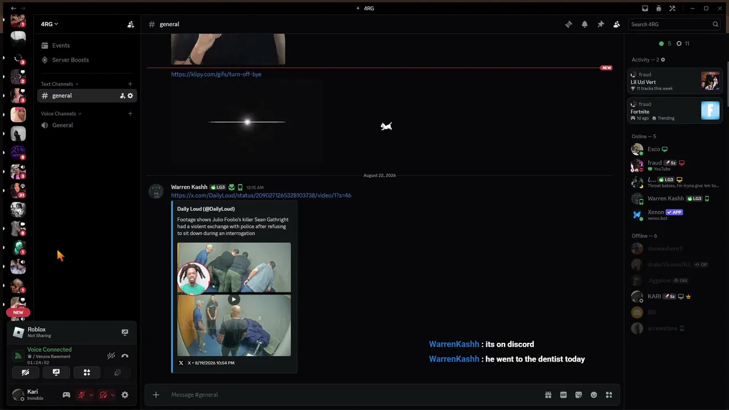The height and width of the screenshot is (410, 729).
Task: Start an activity in voice panel
Action: (x=87, y=372)
